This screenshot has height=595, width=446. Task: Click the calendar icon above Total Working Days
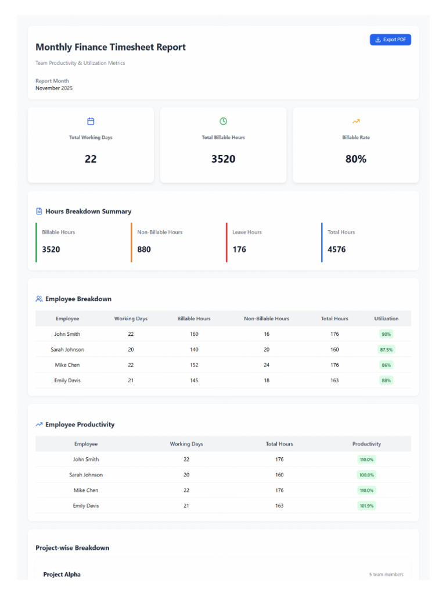coord(91,121)
